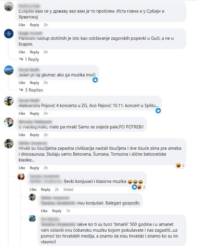Open the NATO emblem commenter's profile picture
Image resolution: width=198 pixels, height=246 pixels.
point(9,34)
